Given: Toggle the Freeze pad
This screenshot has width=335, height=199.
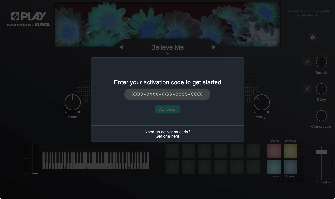Looking at the screenshot, I should pyautogui.click(x=290, y=167).
